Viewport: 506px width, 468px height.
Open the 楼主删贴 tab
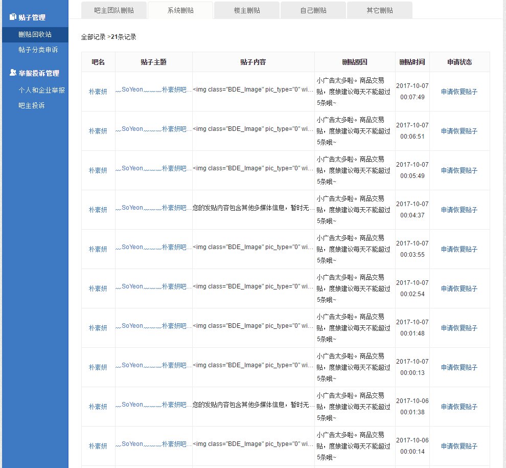pos(246,10)
